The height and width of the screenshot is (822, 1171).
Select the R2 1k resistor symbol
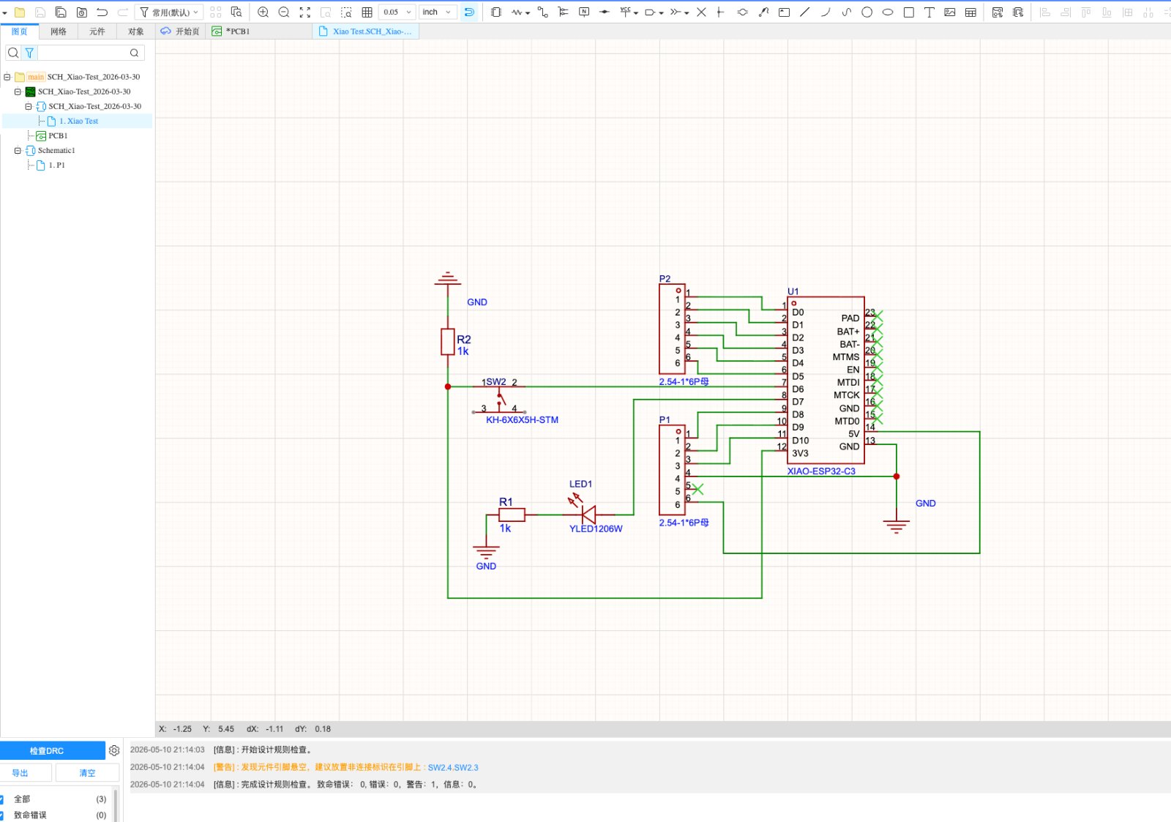coord(448,342)
